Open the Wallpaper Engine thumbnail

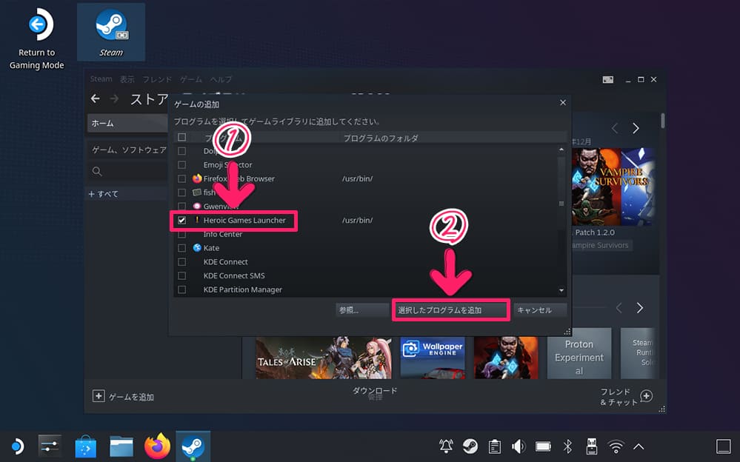tap(433, 358)
